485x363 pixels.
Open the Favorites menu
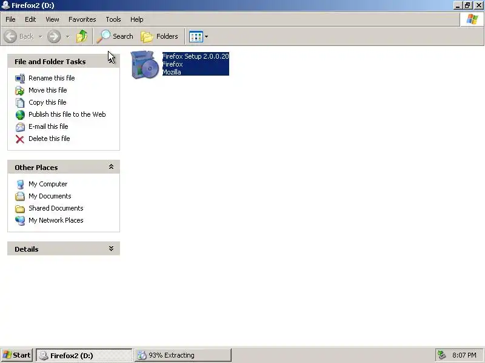click(82, 19)
